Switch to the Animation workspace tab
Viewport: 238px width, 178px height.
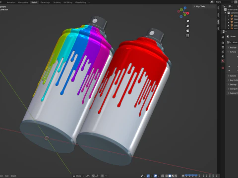[11, 2]
